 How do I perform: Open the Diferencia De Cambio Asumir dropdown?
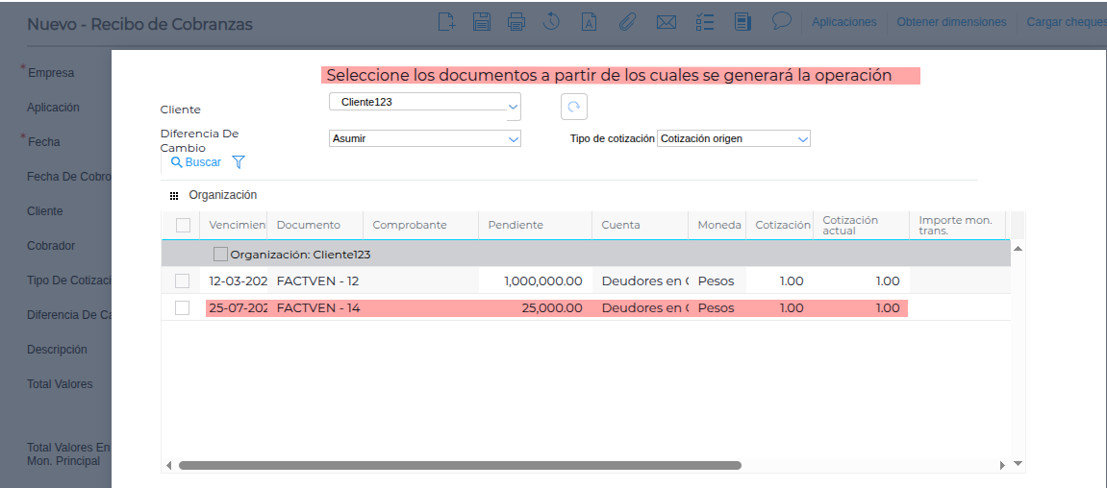513,138
